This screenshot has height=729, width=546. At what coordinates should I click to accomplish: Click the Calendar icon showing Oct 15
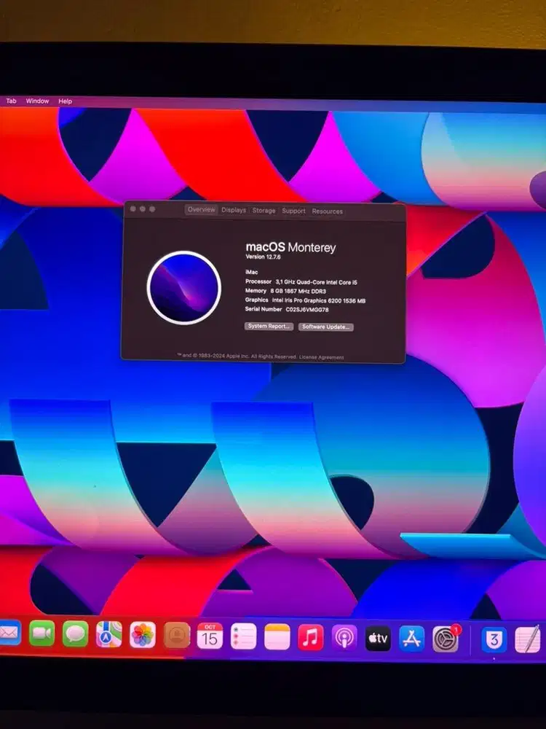click(210, 636)
